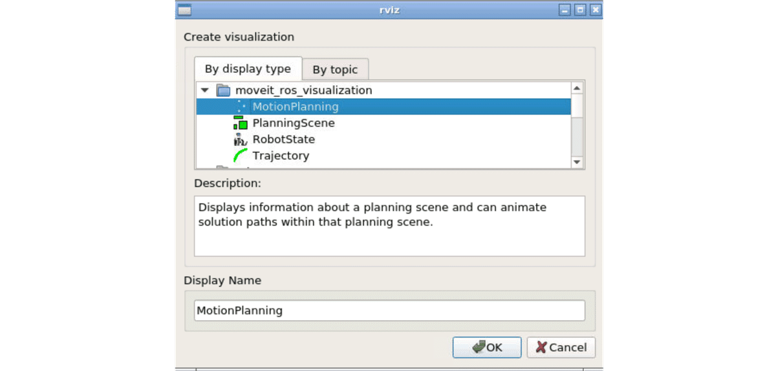Click the green Trajectory curve icon
This screenshot has width=776, height=371.
click(x=241, y=155)
